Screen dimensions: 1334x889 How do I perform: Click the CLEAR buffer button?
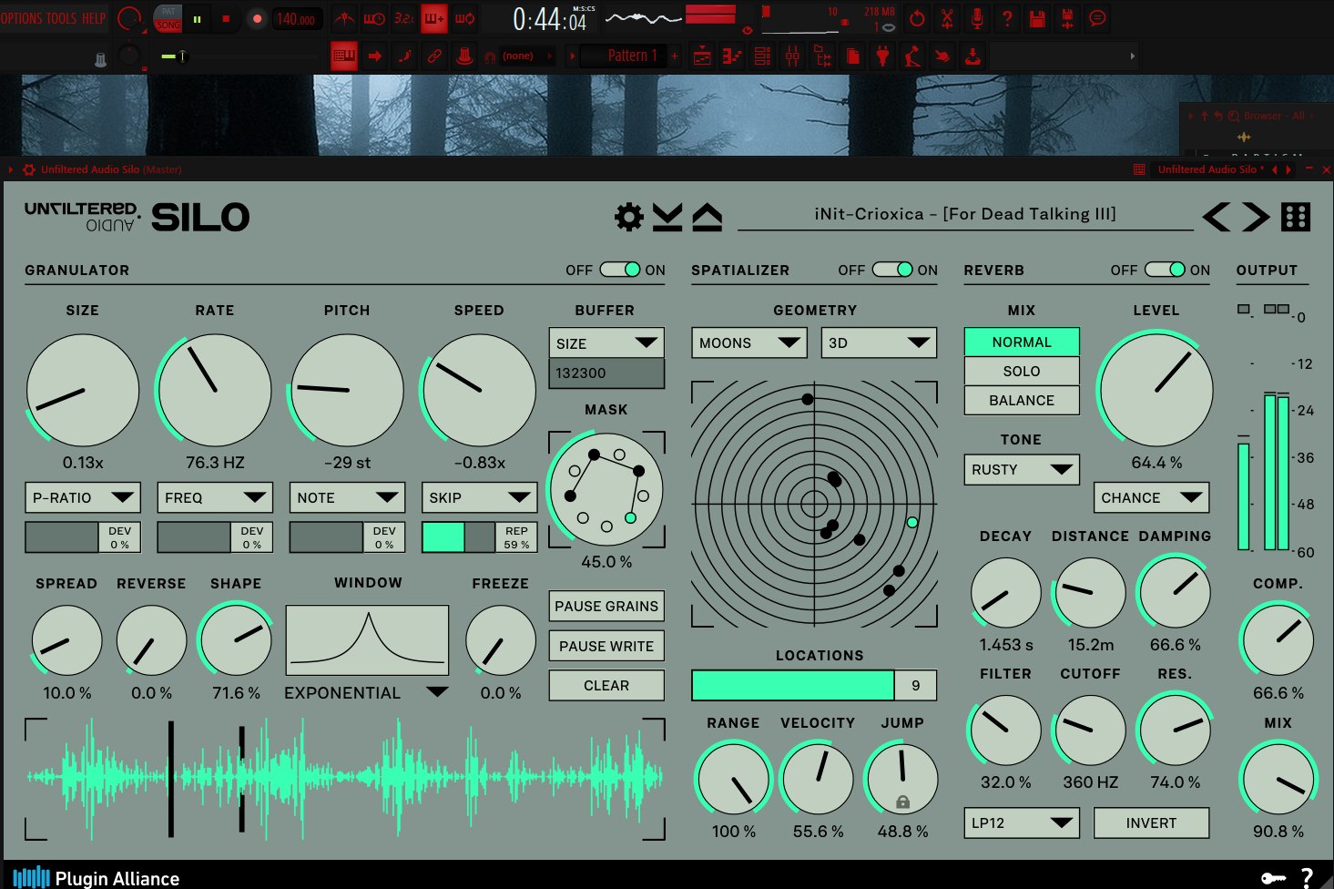pos(606,685)
